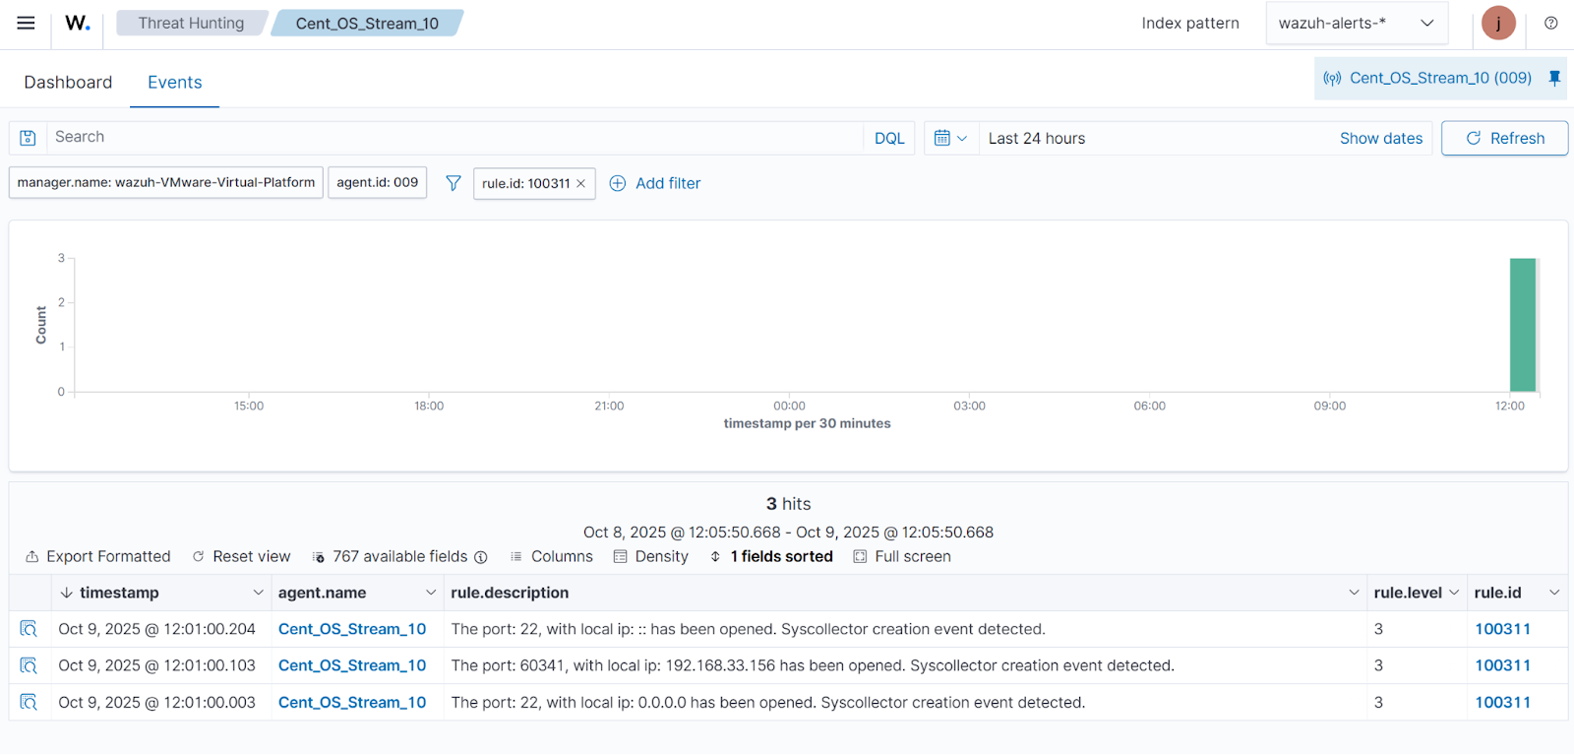Viewport: 1574px width, 755px height.
Task: Expand rule.level column header menu
Action: tap(1454, 593)
